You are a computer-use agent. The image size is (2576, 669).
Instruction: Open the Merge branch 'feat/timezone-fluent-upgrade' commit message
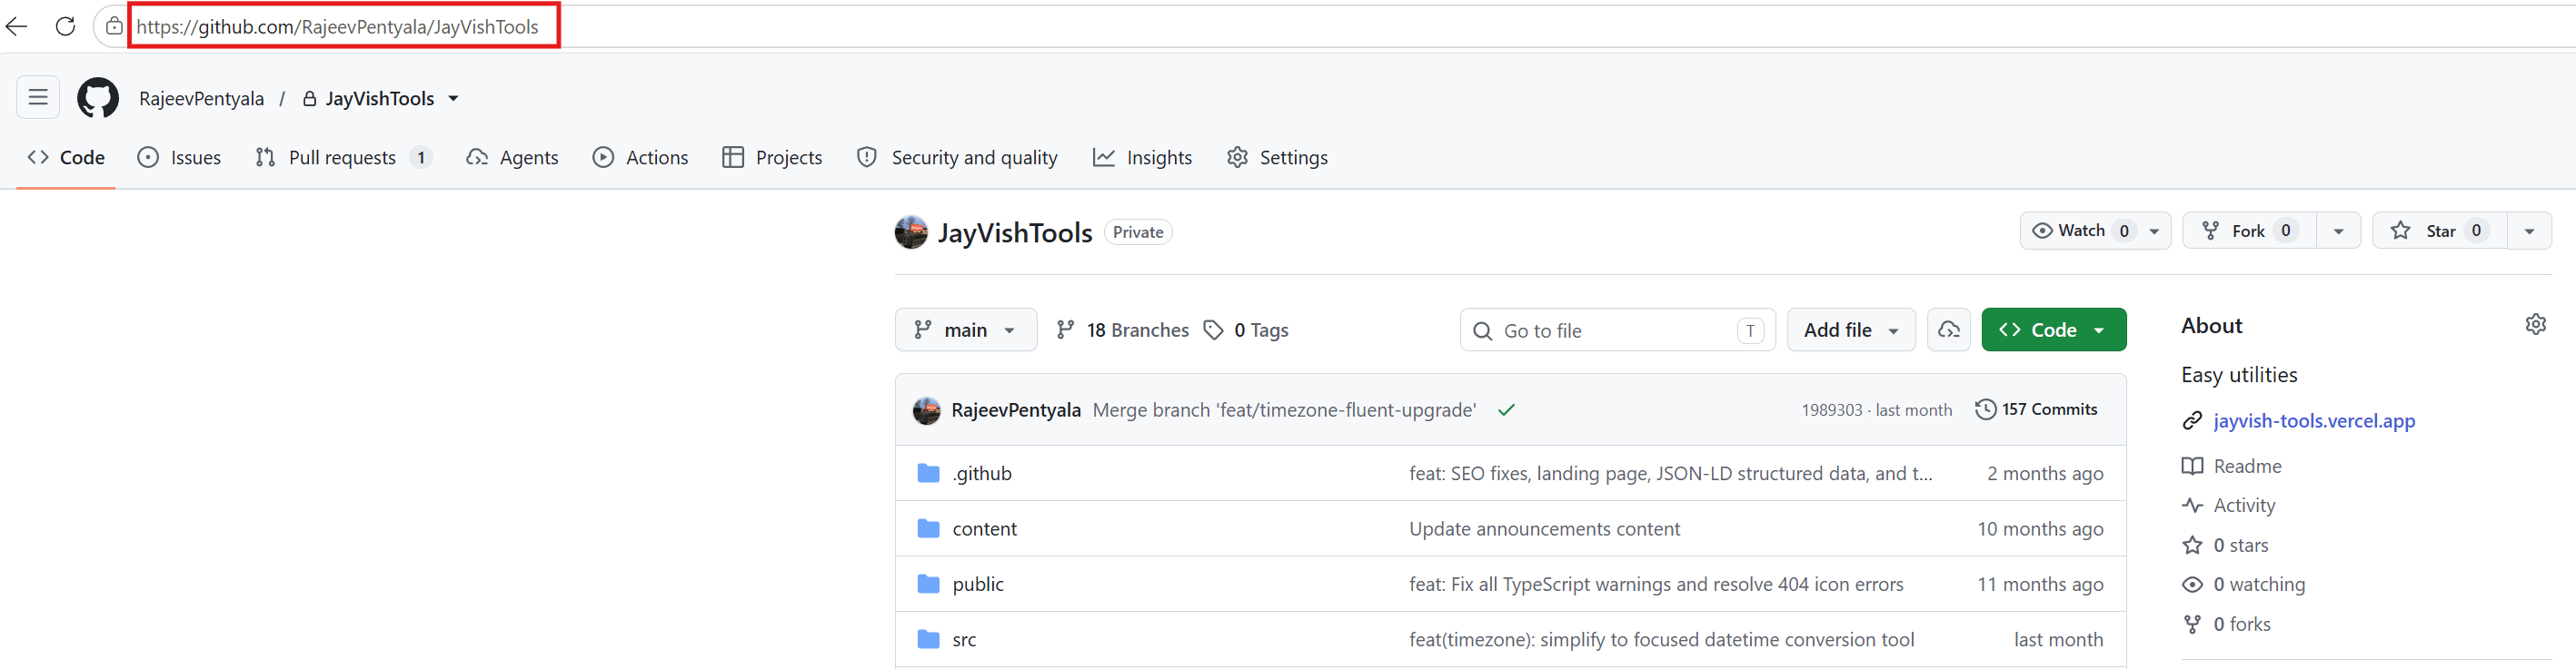pyautogui.click(x=1284, y=410)
